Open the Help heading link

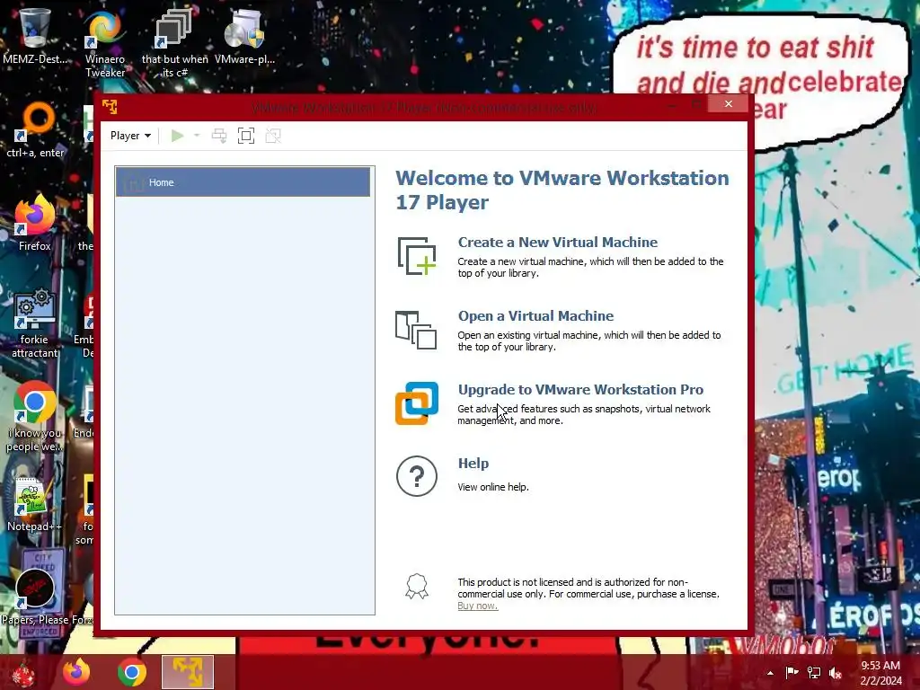(x=473, y=463)
